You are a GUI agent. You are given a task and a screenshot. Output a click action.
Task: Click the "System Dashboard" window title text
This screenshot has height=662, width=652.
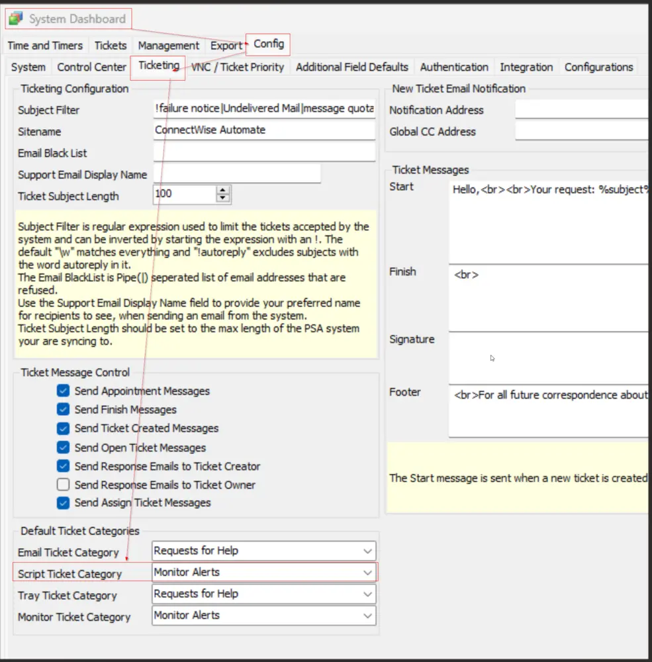(x=77, y=19)
